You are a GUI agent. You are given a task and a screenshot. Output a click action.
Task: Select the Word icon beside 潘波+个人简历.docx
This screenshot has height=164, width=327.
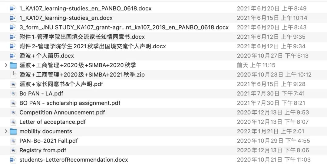click(x=13, y=56)
